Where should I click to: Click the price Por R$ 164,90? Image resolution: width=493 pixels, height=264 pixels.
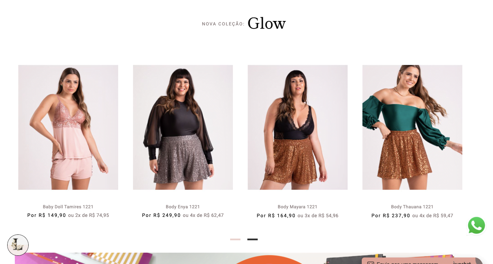click(x=276, y=216)
